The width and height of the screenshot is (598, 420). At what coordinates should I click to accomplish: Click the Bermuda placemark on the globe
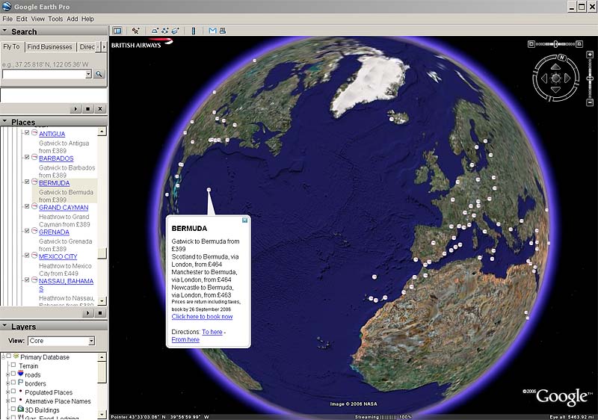click(x=209, y=189)
